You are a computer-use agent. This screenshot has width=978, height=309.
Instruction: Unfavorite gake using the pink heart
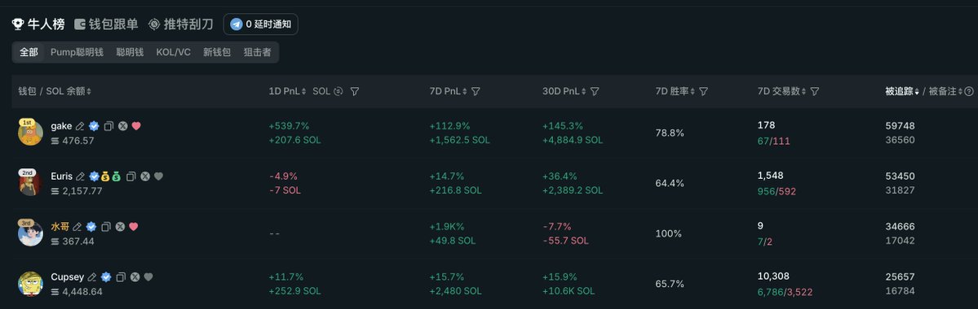point(136,126)
